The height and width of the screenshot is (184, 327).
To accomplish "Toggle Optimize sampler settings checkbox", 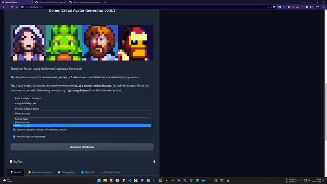I will (14, 130).
